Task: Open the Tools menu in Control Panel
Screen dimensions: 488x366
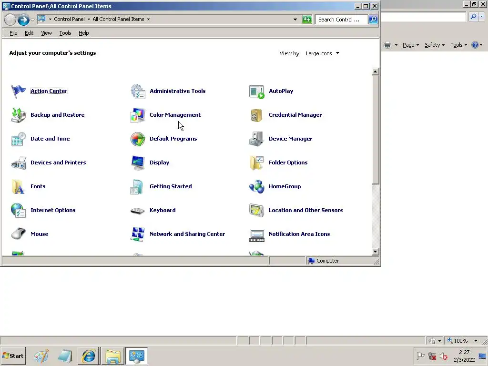Action: [x=65, y=33]
